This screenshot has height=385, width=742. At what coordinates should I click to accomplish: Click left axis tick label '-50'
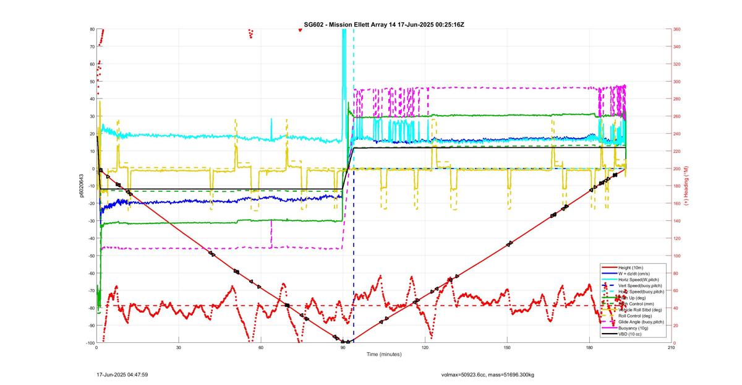coord(91,256)
